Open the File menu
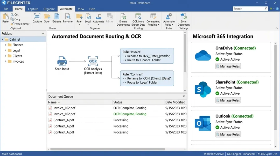280x156 pixels. 6,9
